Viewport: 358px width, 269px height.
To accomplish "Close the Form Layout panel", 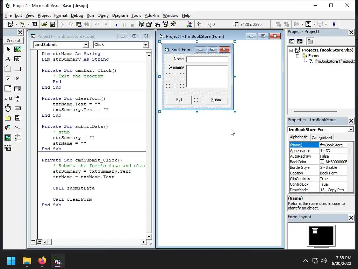I will tap(351, 218).
